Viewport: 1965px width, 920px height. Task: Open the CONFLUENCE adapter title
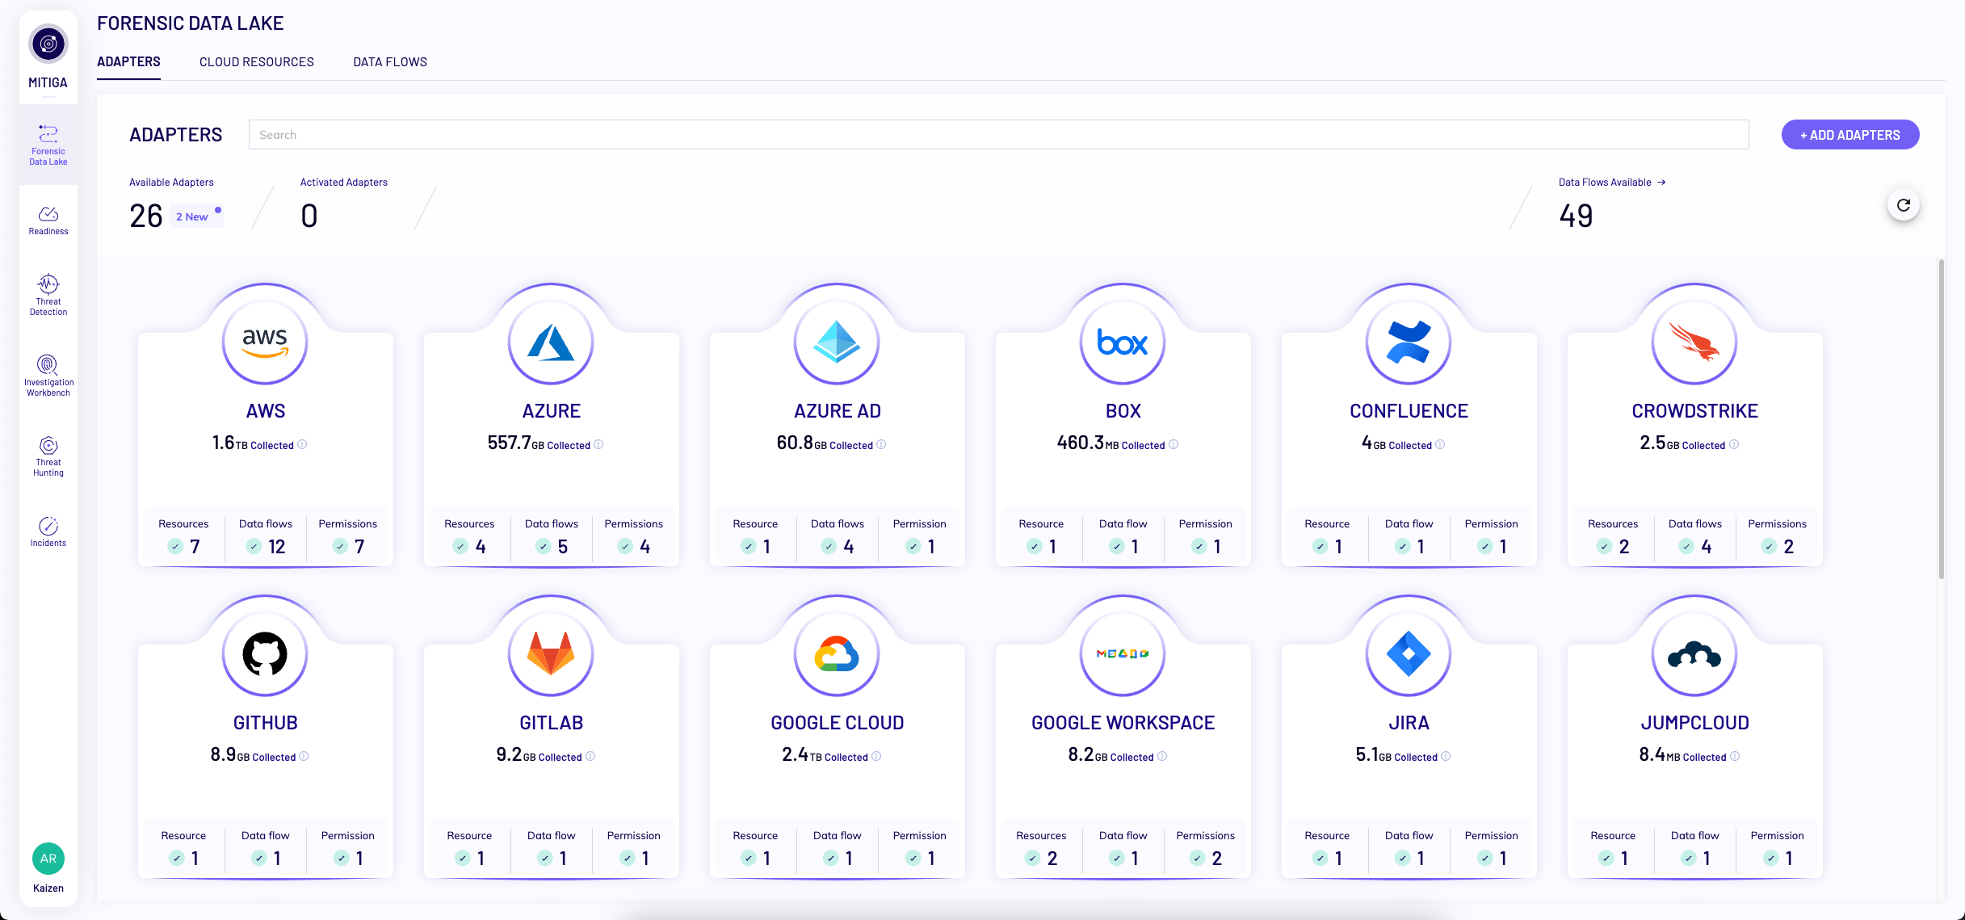click(x=1409, y=411)
